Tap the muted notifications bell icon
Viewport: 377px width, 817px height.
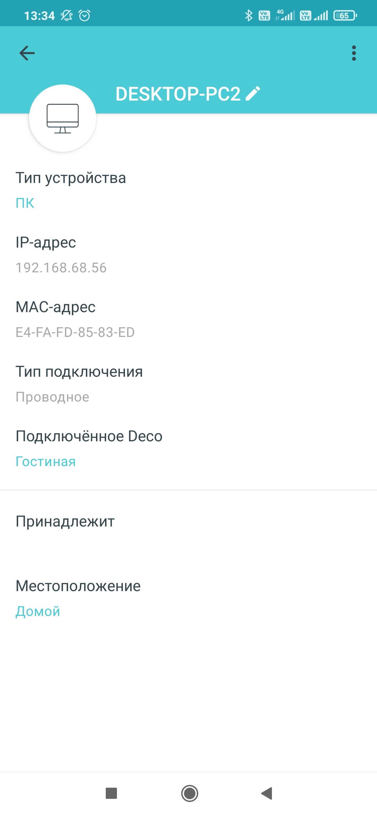[x=66, y=15]
